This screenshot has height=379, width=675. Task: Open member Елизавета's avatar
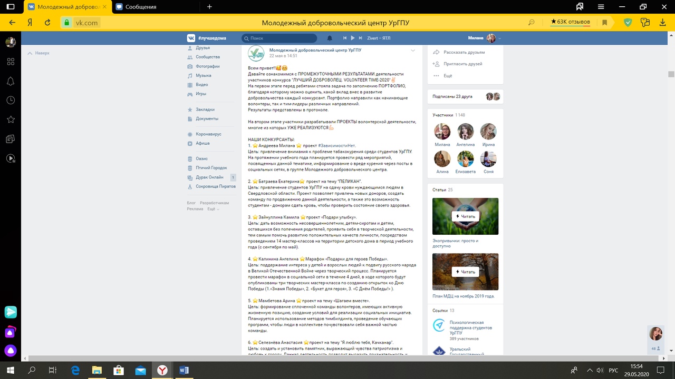click(x=466, y=158)
